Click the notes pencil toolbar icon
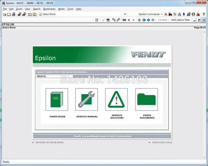208x166 pixels. point(97,20)
